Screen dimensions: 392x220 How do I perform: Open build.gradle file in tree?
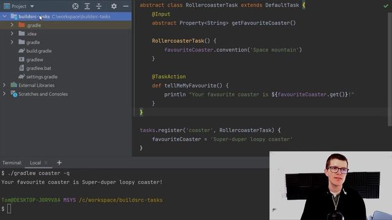pos(39,51)
